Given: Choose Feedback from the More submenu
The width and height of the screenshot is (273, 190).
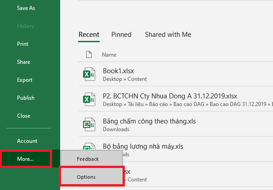Looking at the screenshot, I should tap(92, 159).
